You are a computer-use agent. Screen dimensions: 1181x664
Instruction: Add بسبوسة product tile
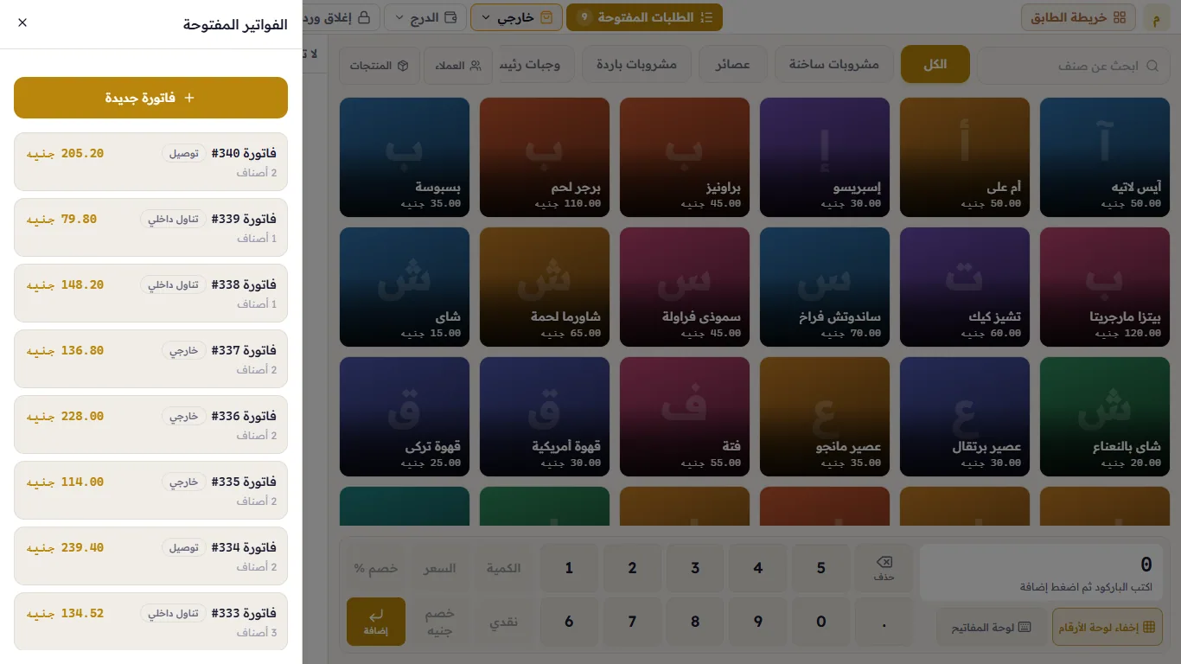(405, 157)
